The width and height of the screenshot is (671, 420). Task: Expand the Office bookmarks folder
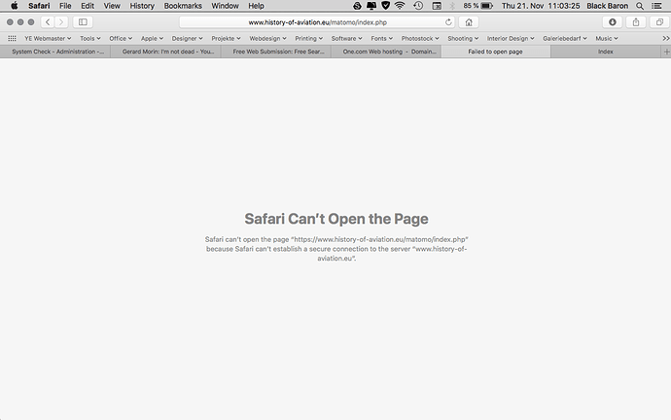(x=121, y=39)
